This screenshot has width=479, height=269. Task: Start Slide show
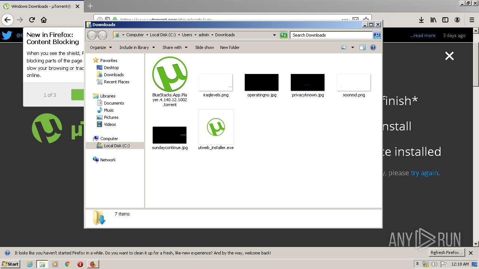(x=204, y=47)
